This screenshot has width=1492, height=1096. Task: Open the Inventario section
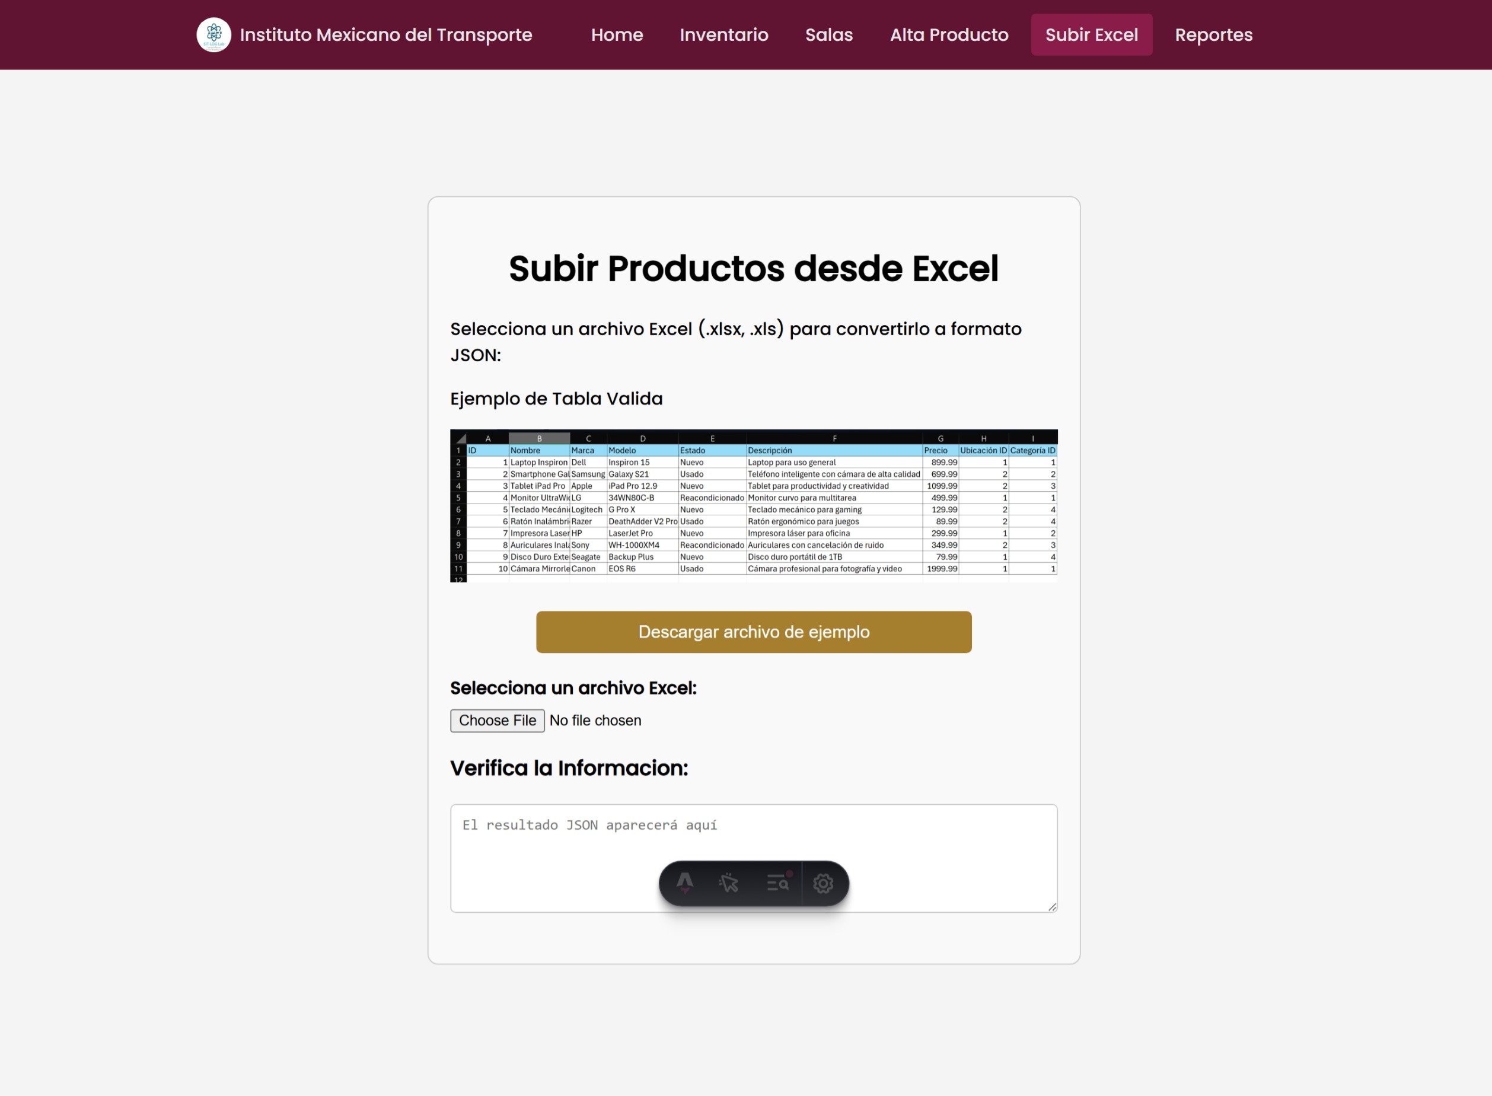click(724, 34)
